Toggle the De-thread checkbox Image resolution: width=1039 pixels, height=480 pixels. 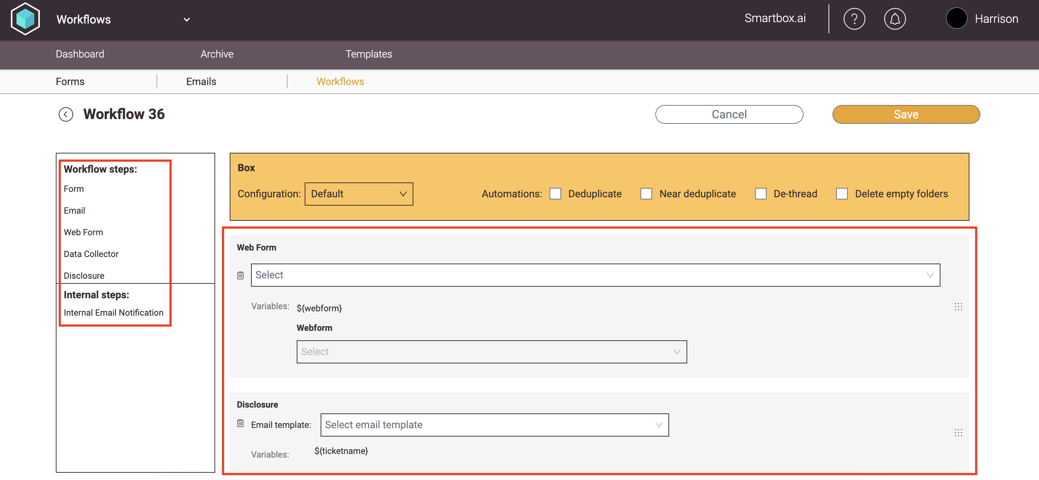(x=760, y=194)
